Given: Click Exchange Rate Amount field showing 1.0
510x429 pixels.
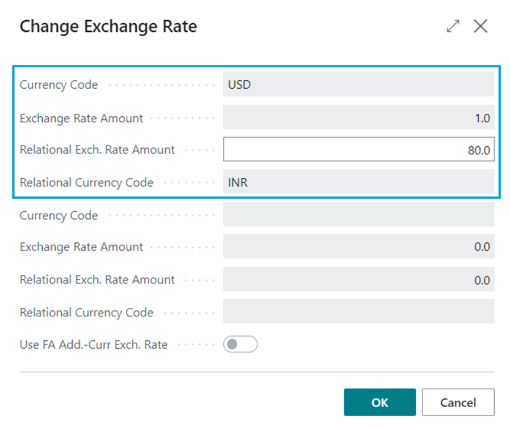Looking at the screenshot, I should pos(359,117).
